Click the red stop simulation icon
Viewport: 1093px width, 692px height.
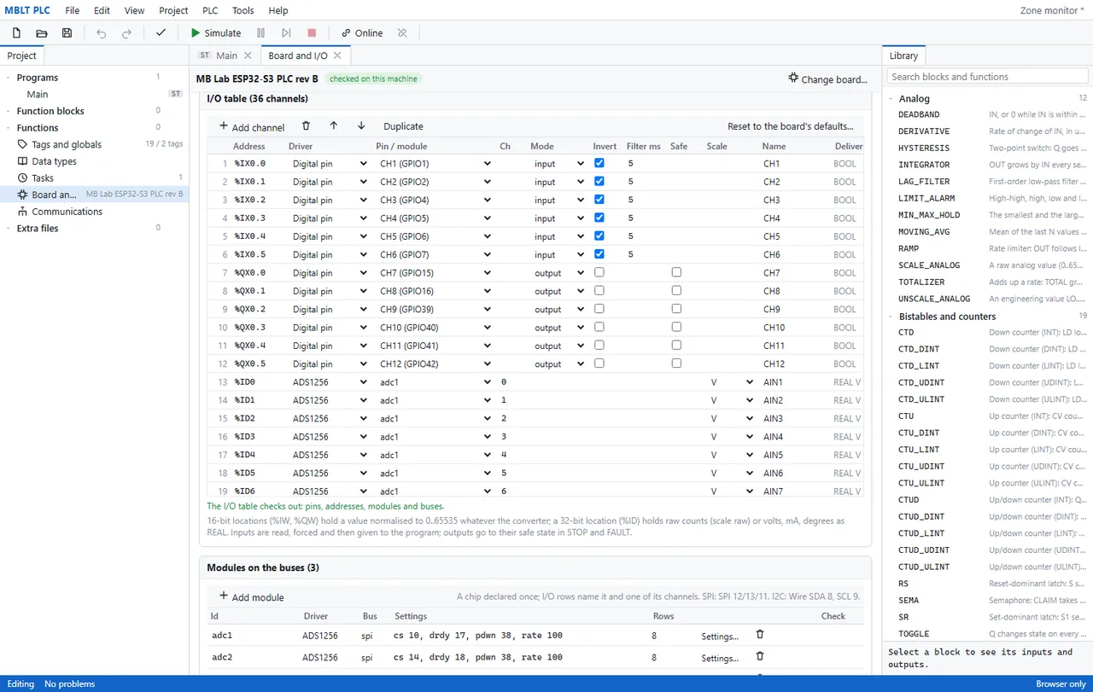point(312,33)
